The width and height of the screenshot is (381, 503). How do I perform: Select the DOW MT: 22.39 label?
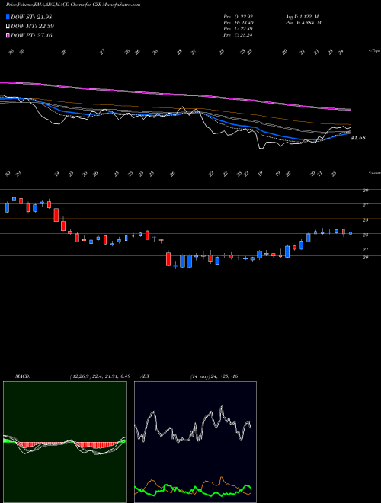pos(32,27)
